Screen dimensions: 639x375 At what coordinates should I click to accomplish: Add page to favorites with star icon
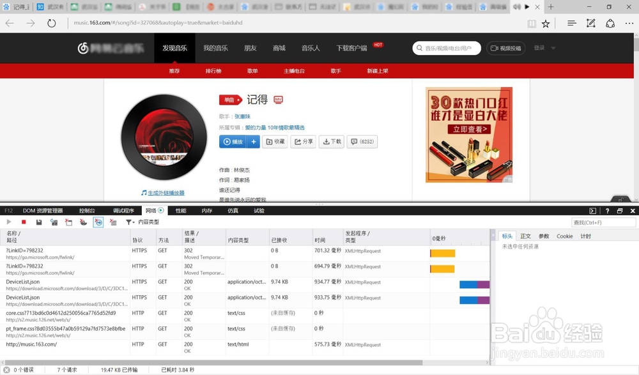click(546, 24)
